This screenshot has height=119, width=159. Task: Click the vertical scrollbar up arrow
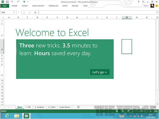157,17
